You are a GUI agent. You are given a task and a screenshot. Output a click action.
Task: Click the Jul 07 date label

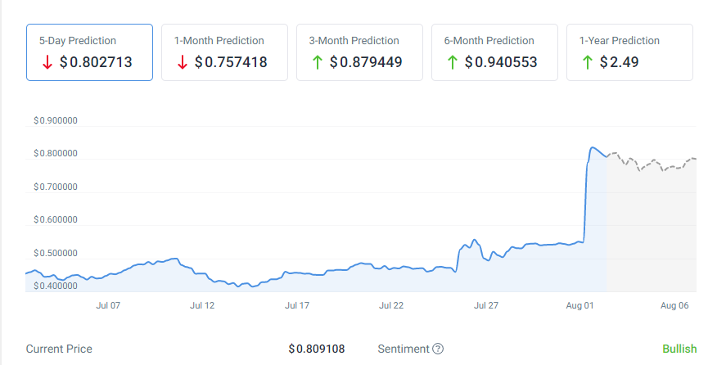[108, 305]
